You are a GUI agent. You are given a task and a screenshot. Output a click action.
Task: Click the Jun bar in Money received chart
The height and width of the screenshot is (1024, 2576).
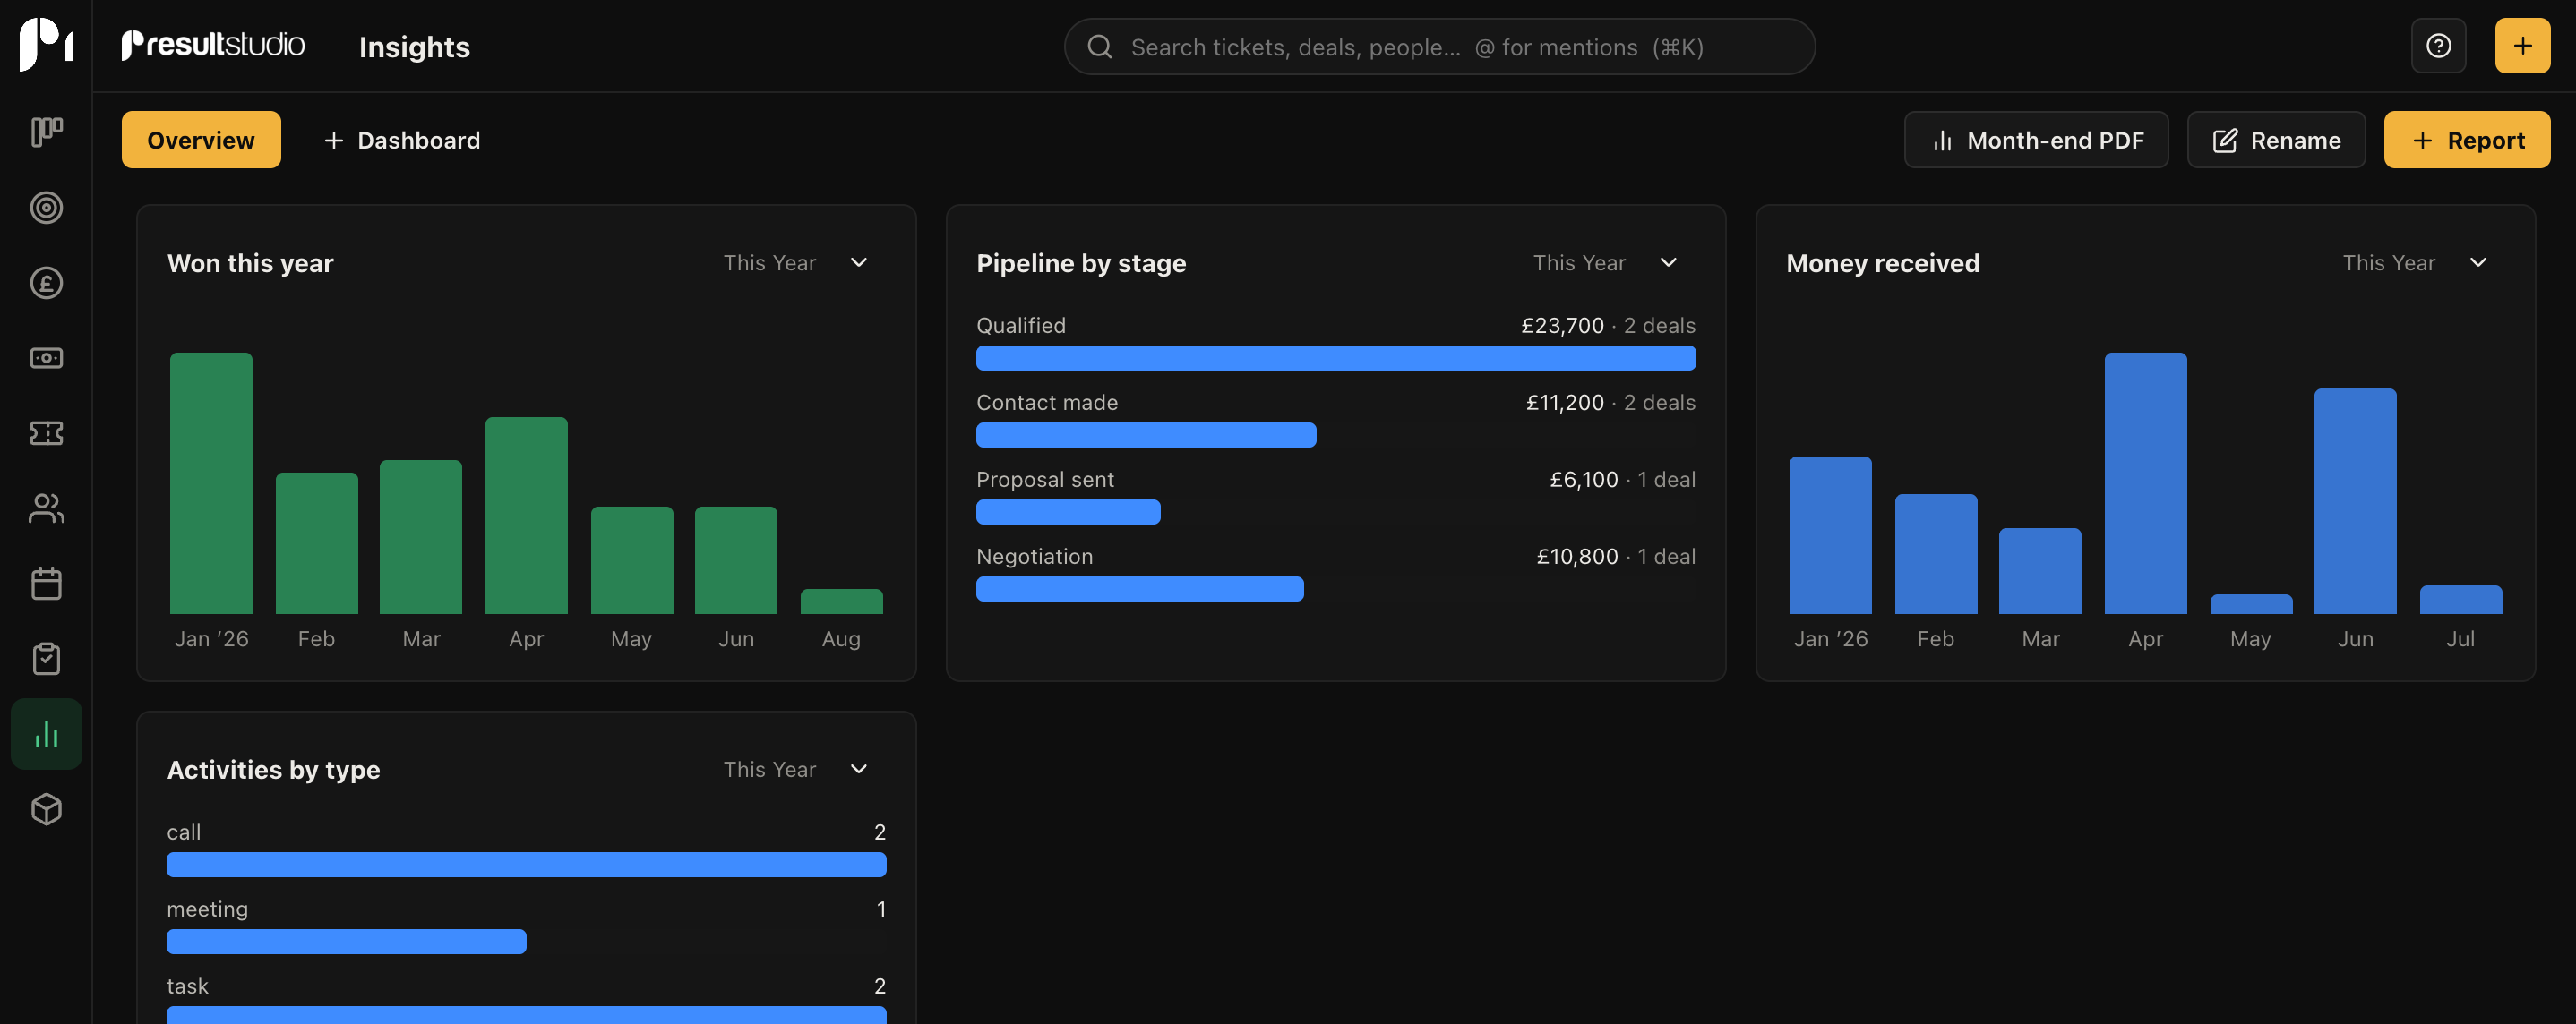pos(2354,501)
